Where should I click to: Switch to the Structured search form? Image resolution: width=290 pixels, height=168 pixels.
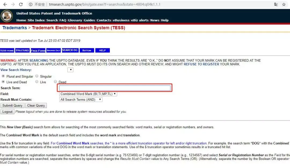[22, 50]
